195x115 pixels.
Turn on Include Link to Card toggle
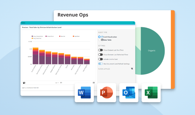(101, 59)
